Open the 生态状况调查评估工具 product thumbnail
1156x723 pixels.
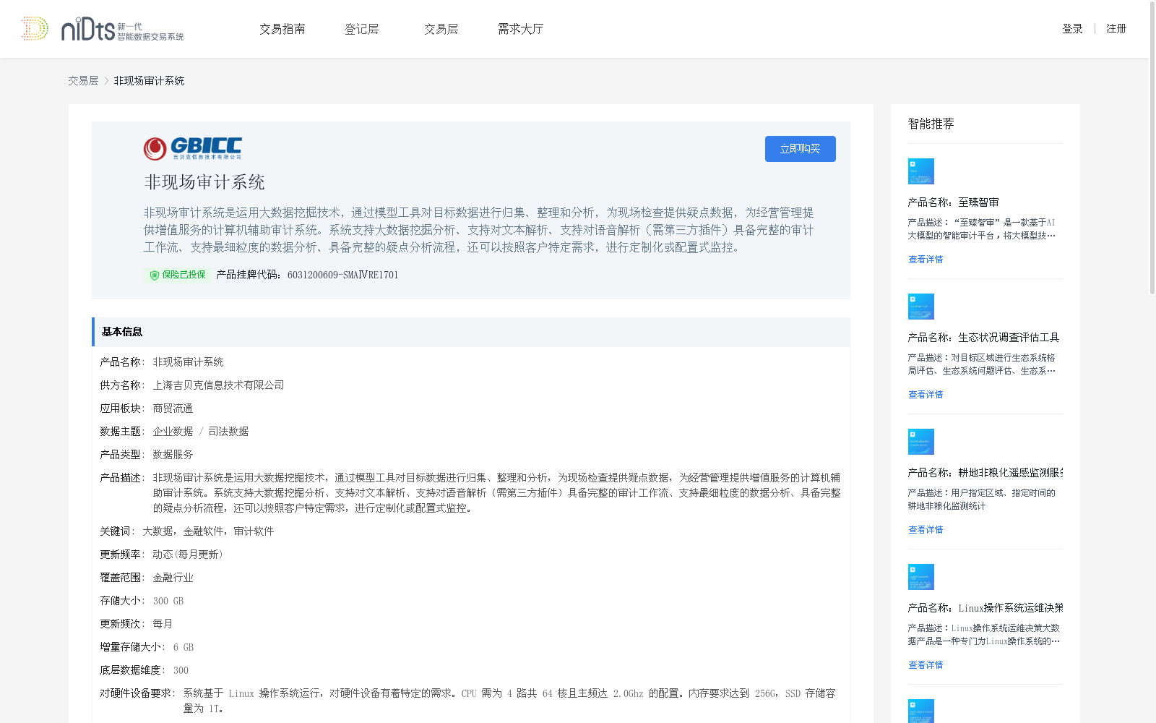point(920,307)
